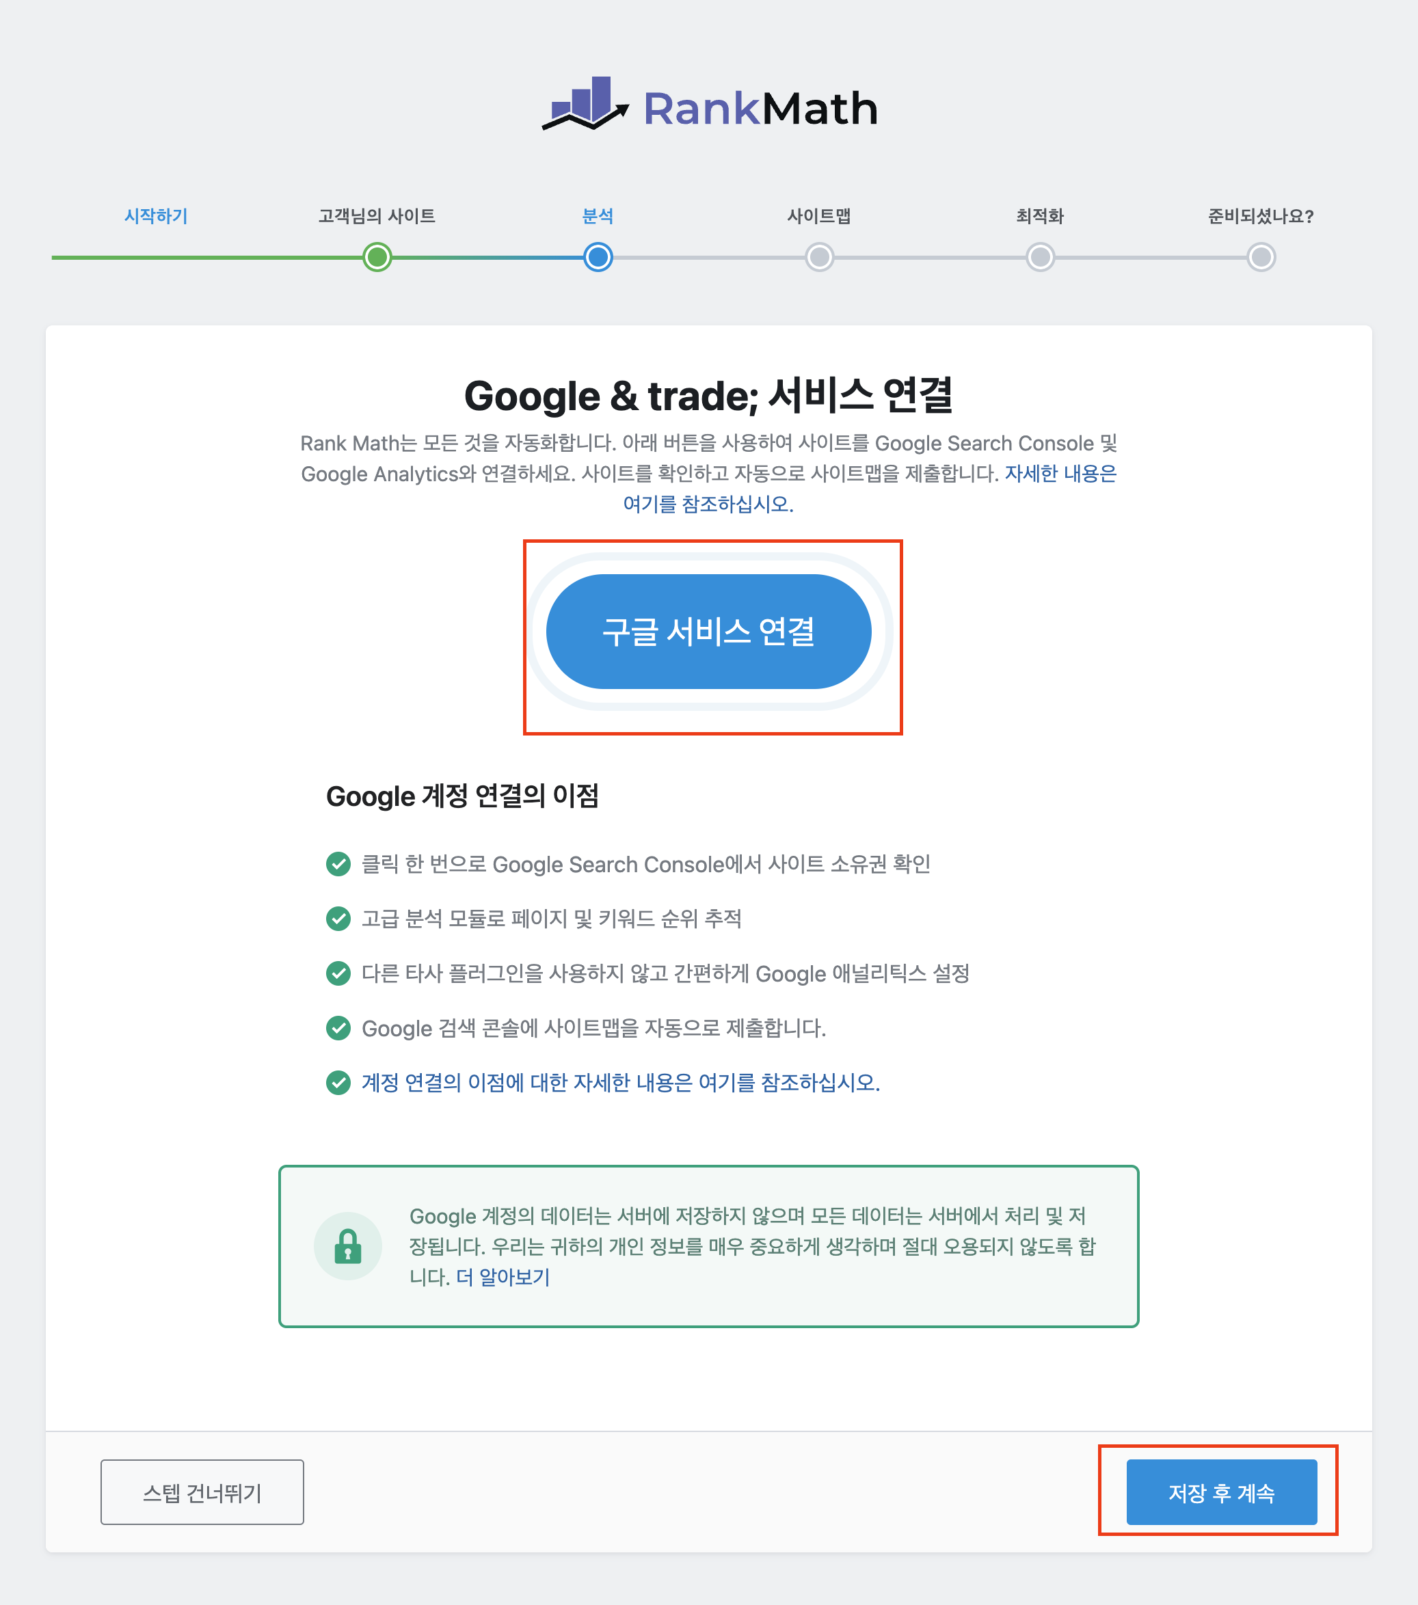Jump to the 준비되셨나요? step circle
Viewport: 1418px width, 1605px height.
click(x=1261, y=257)
